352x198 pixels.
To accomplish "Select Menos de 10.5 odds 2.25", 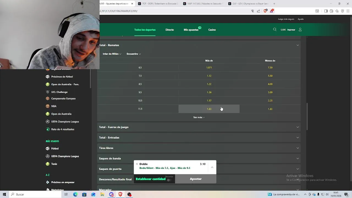I will [270, 101].
